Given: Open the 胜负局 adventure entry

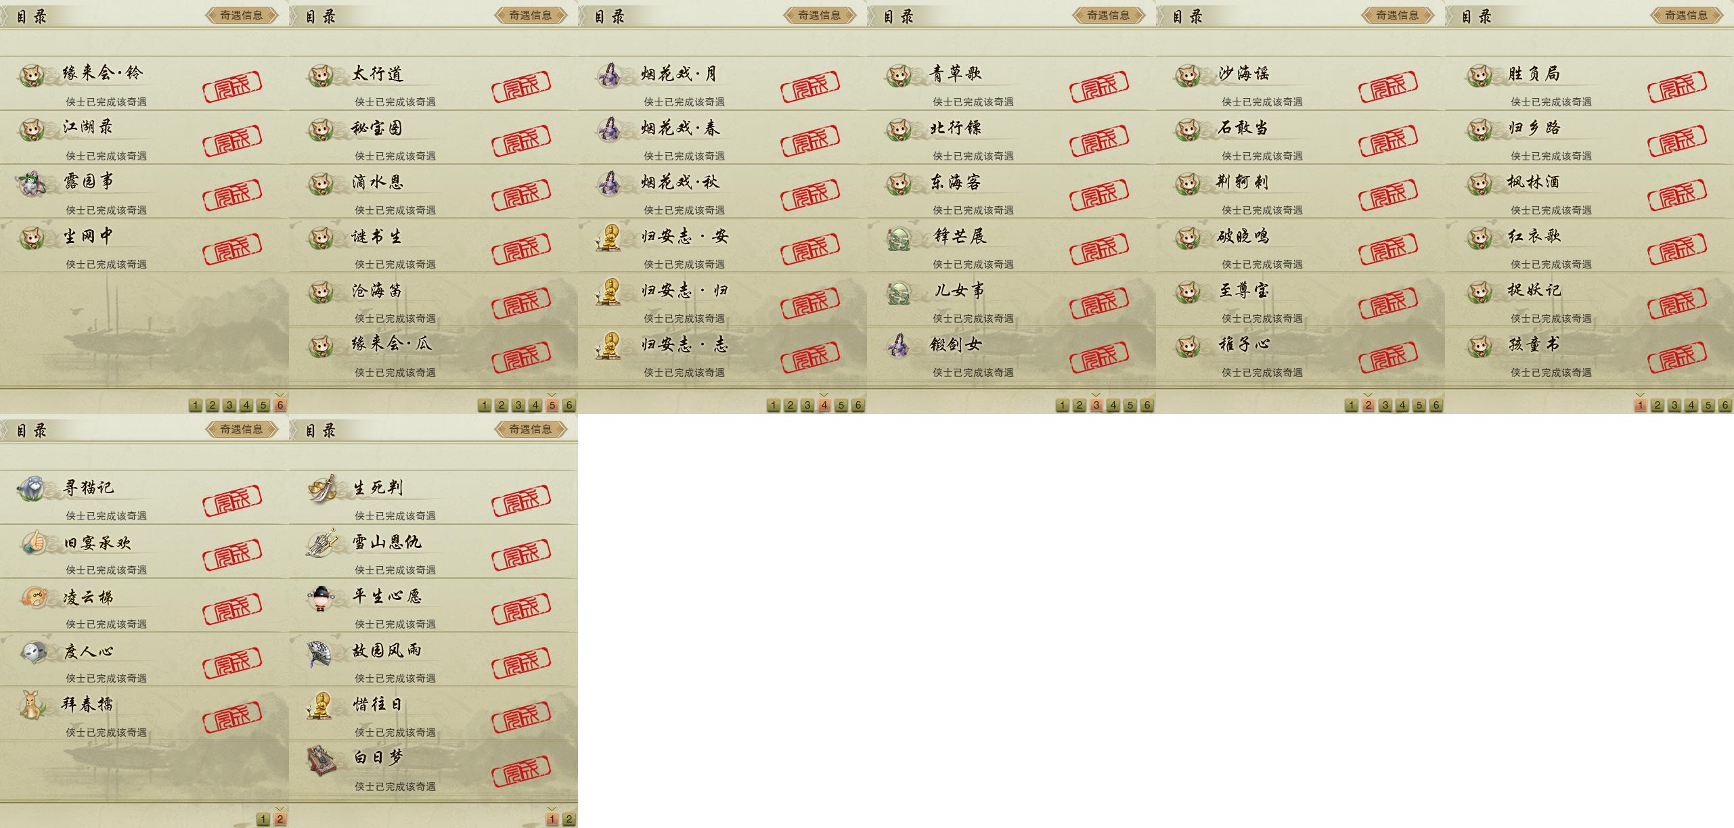Looking at the screenshot, I should tap(1589, 83).
